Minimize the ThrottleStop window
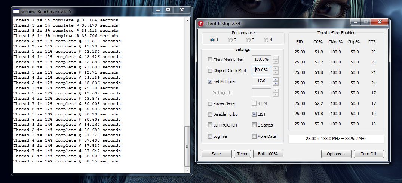 pos(356,22)
